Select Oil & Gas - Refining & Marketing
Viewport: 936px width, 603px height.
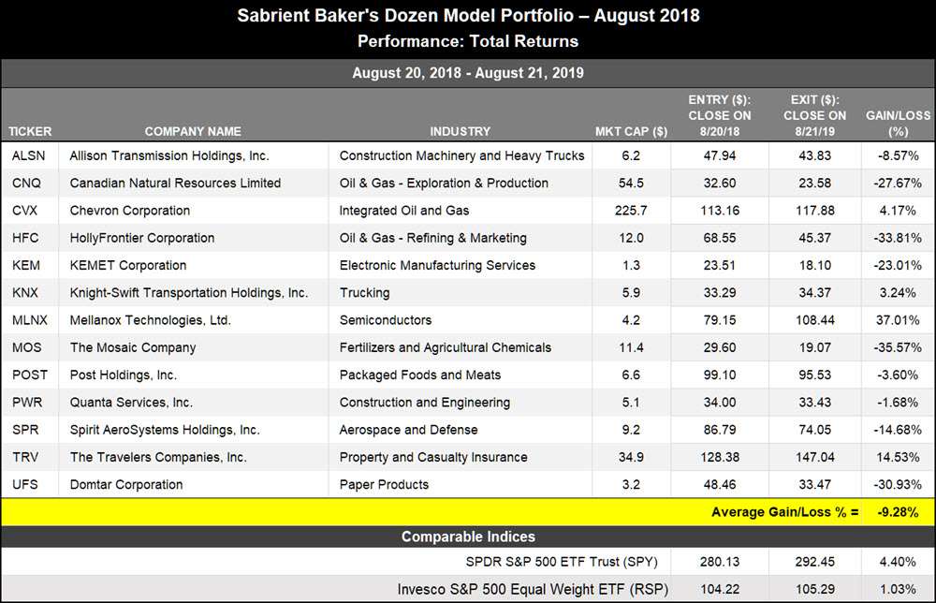[432, 238]
